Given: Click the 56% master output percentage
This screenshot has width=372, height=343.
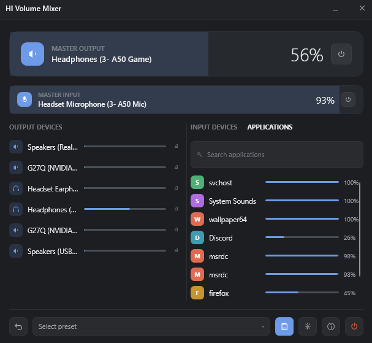Looking at the screenshot, I should [307, 55].
